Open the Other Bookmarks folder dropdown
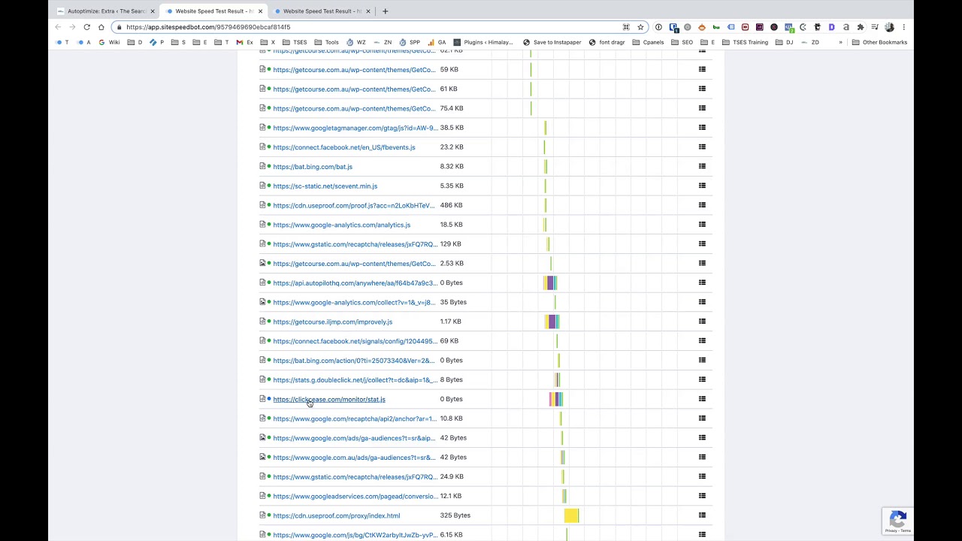The width and height of the screenshot is (962, 541). 879,42
